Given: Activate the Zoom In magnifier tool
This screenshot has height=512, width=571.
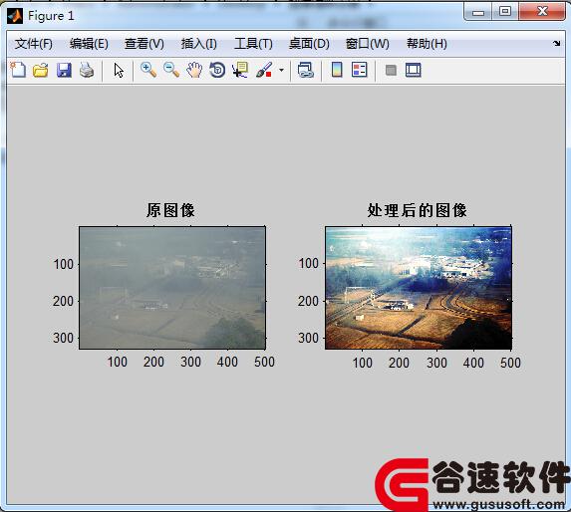Looking at the screenshot, I should pos(148,70).
